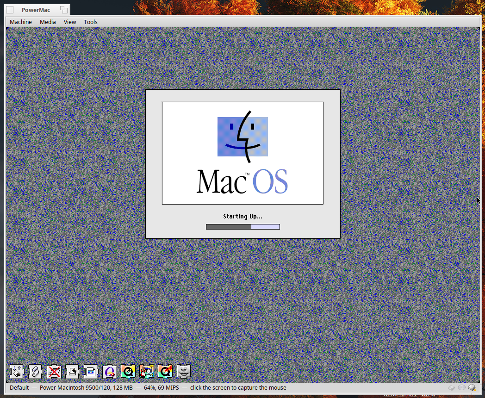Click the QuickTime icon with red lightning
The height and width of the screenshot is (398, 485).
click(165, 372)
